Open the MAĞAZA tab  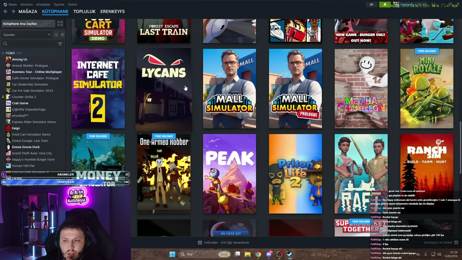pos(28,12)
